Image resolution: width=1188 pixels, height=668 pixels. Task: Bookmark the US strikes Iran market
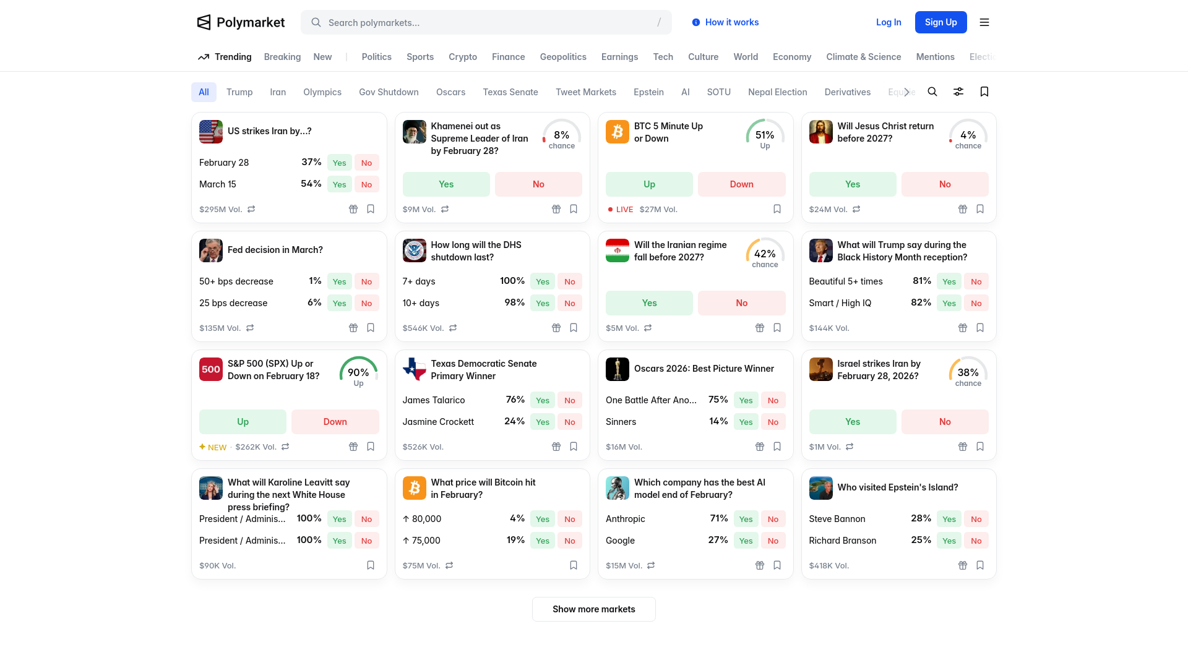371,209
